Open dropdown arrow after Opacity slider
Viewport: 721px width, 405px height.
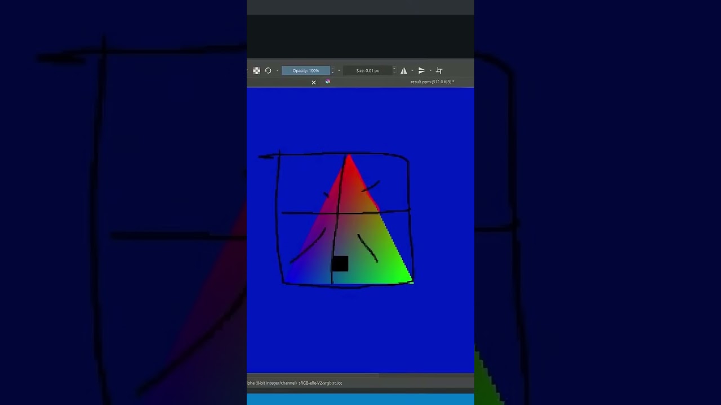(339, 70)
